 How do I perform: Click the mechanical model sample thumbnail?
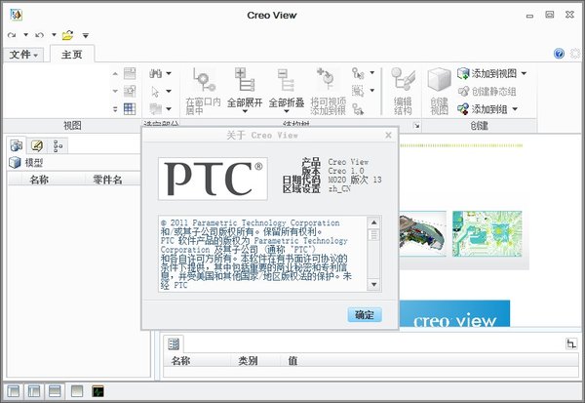pos(423,234)
